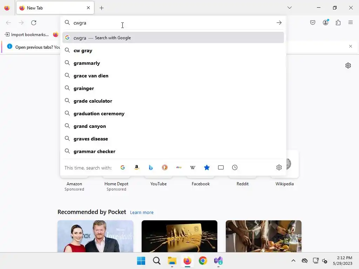Open the Pocket story with the couple photo
Viewport: 359px width, 269px height.
tap(95, 236)
